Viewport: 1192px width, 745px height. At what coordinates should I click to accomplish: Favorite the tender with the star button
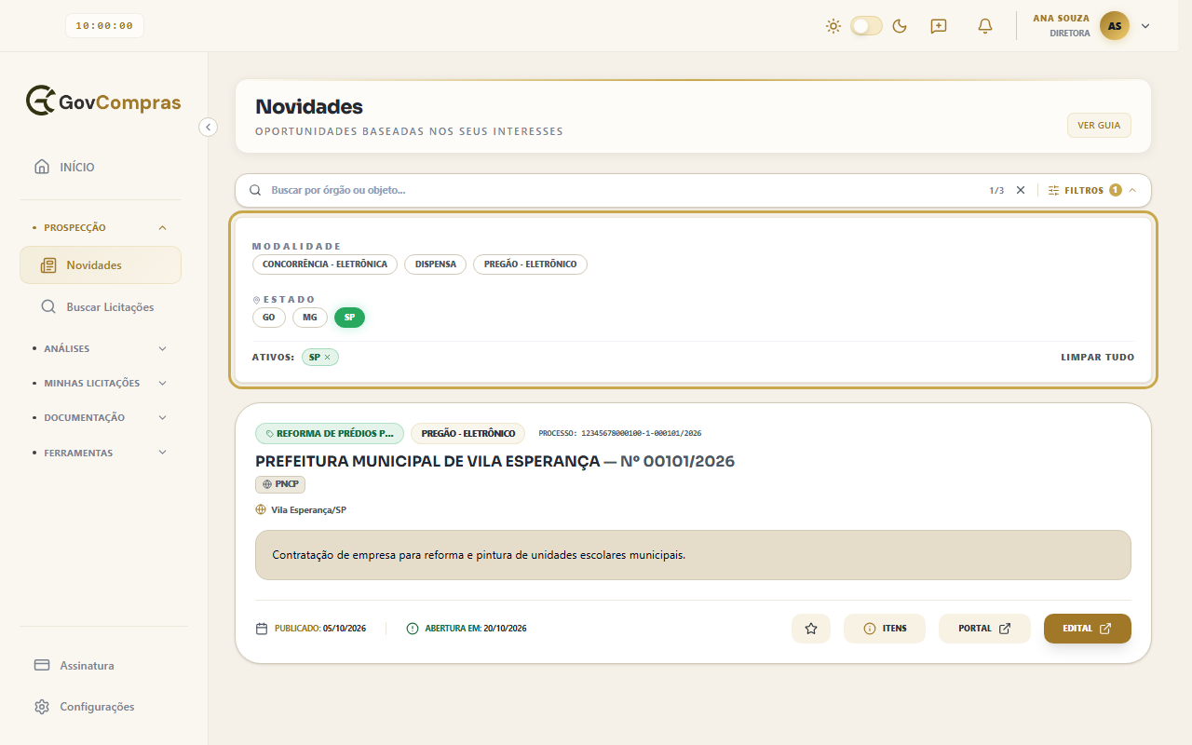(x=811, y=629)
